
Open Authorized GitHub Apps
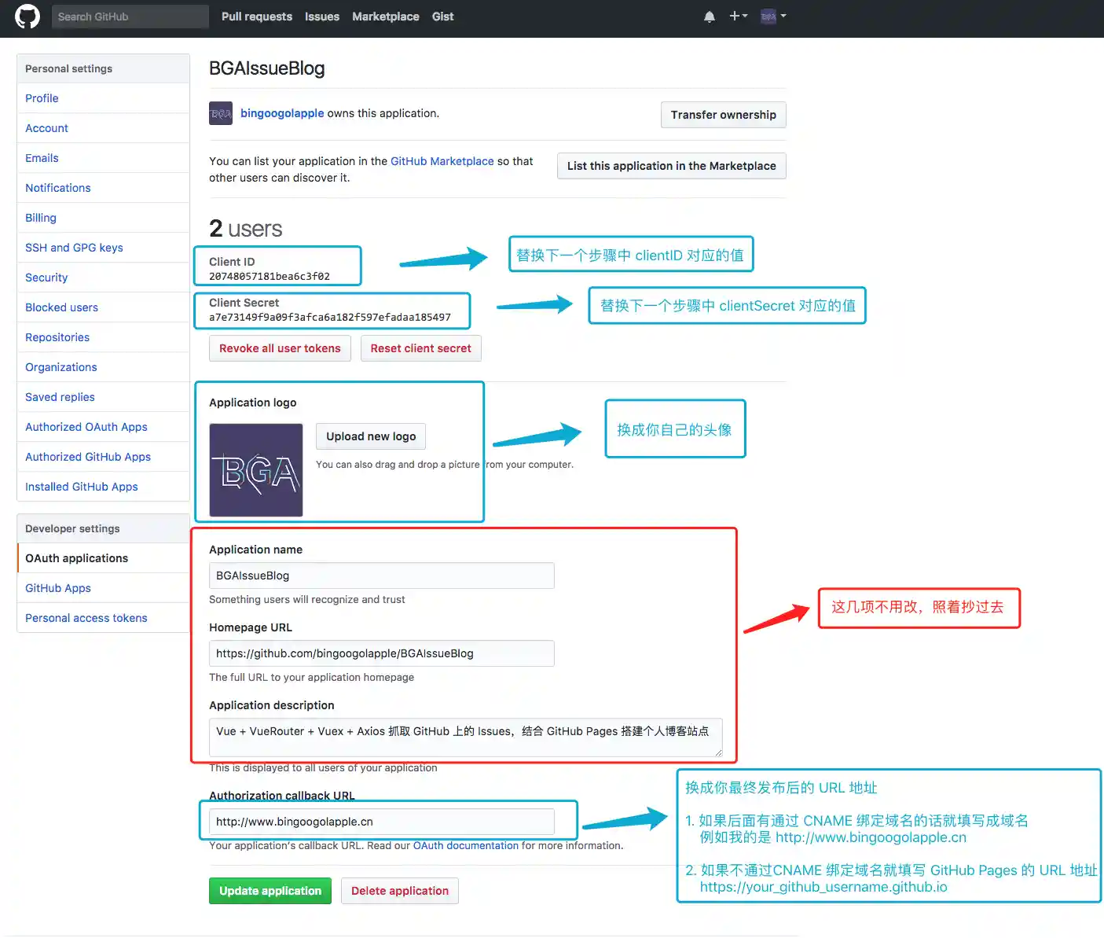pos(103,457)
